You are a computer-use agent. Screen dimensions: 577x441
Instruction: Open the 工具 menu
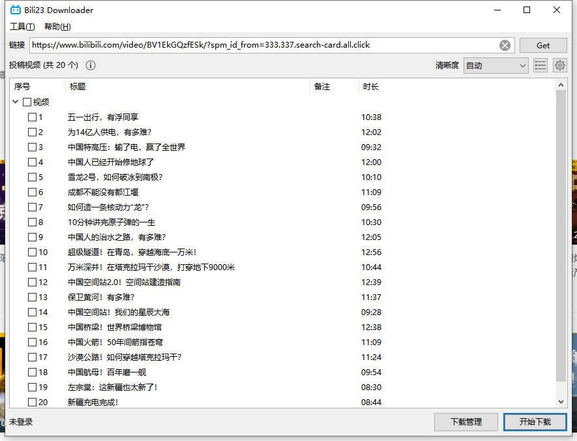[22, 27]
